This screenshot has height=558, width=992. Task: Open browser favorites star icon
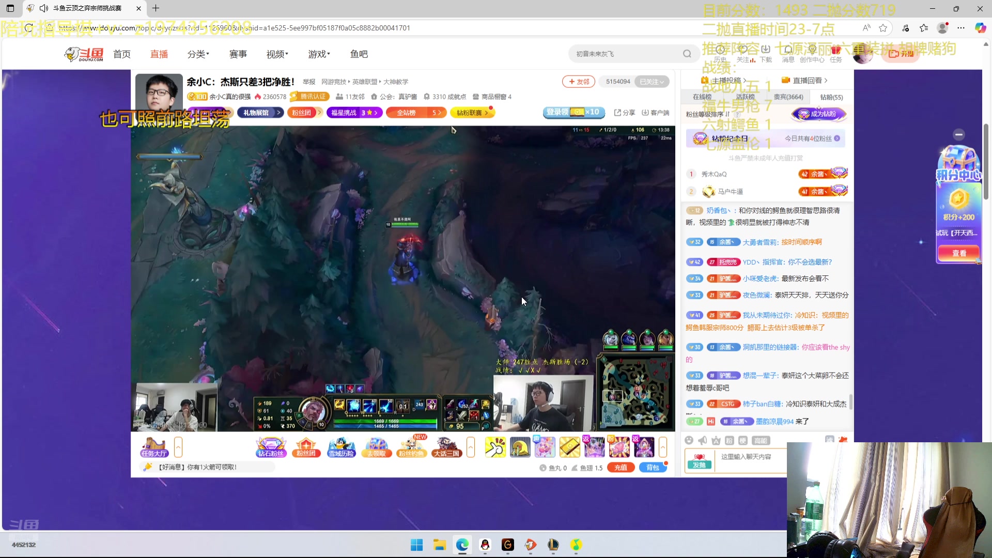(883, 28)
